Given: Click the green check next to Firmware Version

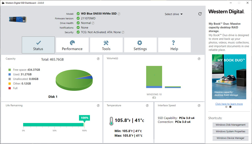Looking at the screenshot, I should (x=78, y=18).
